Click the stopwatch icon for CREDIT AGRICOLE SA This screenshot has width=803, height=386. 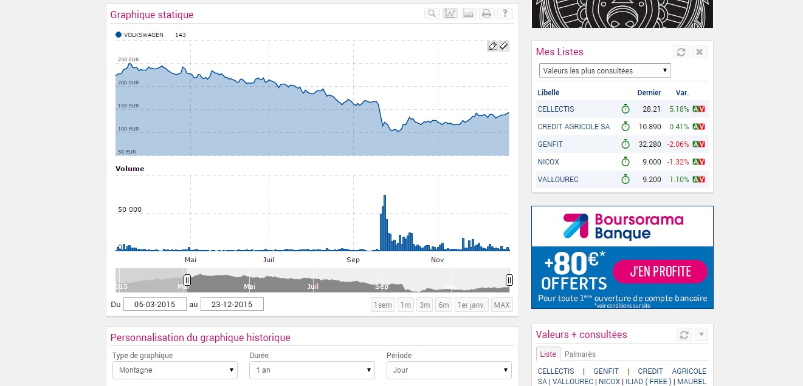click(625, 127)
